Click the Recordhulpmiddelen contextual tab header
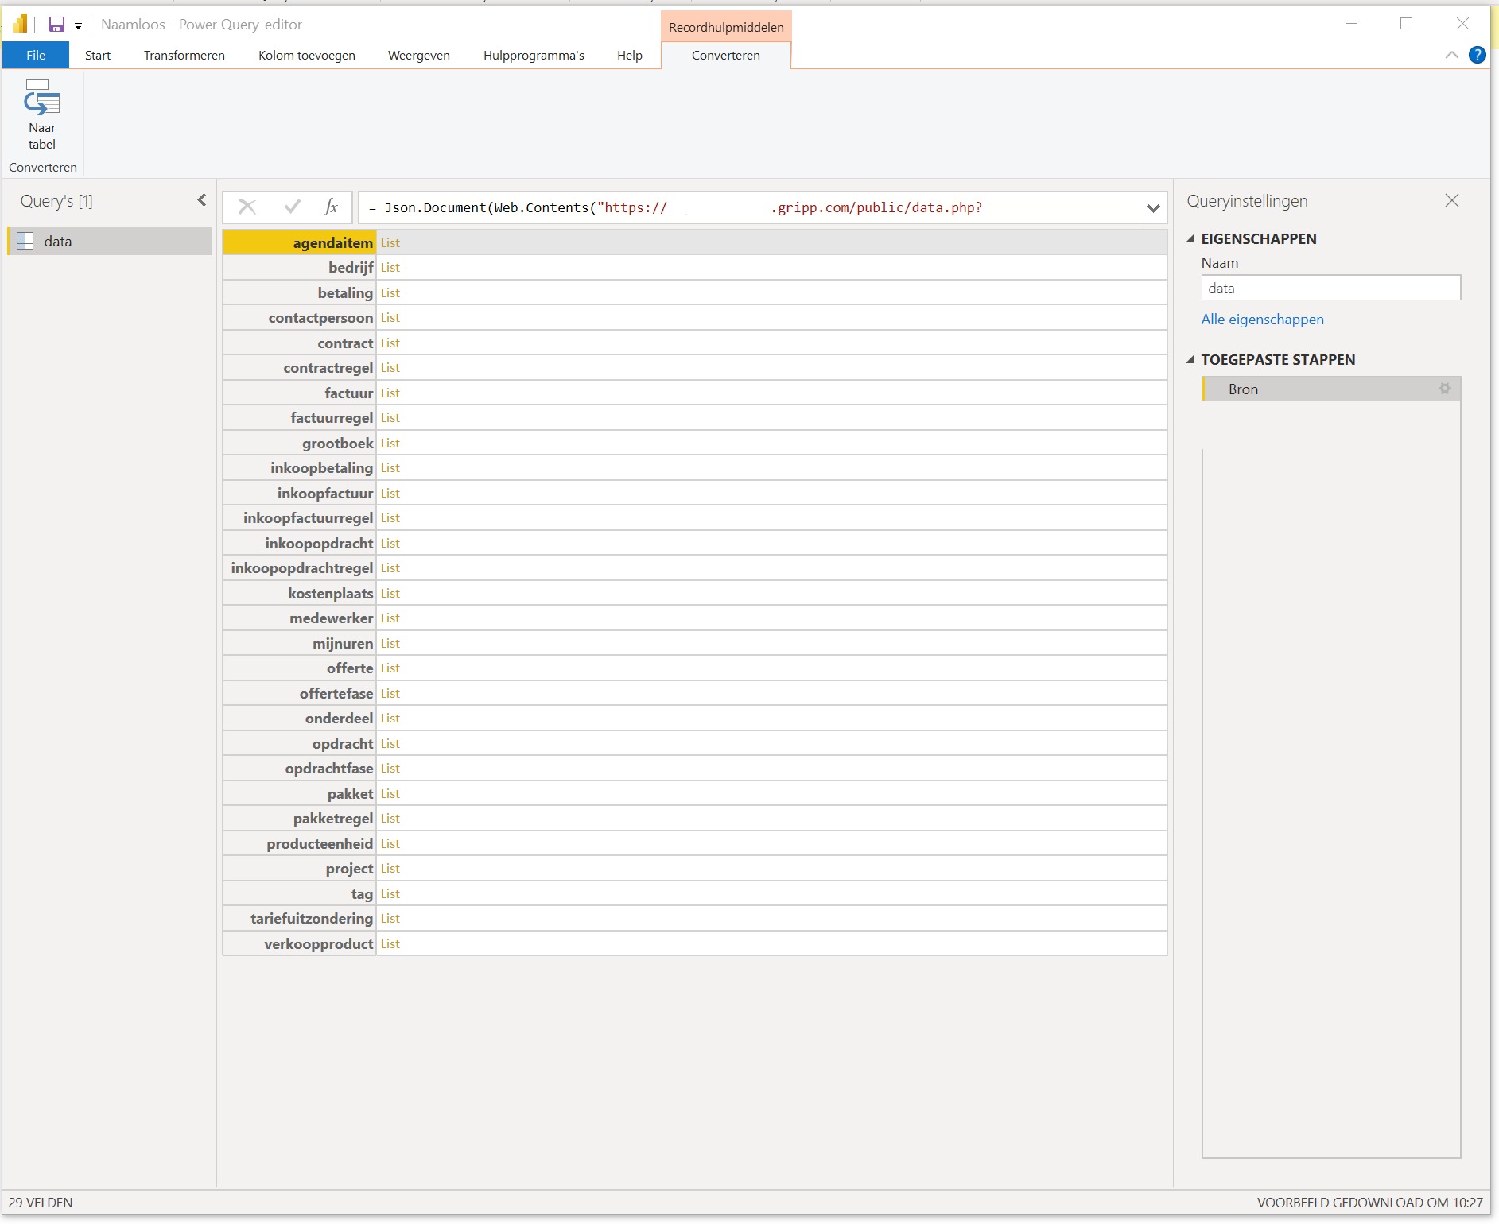 point(726,27)
